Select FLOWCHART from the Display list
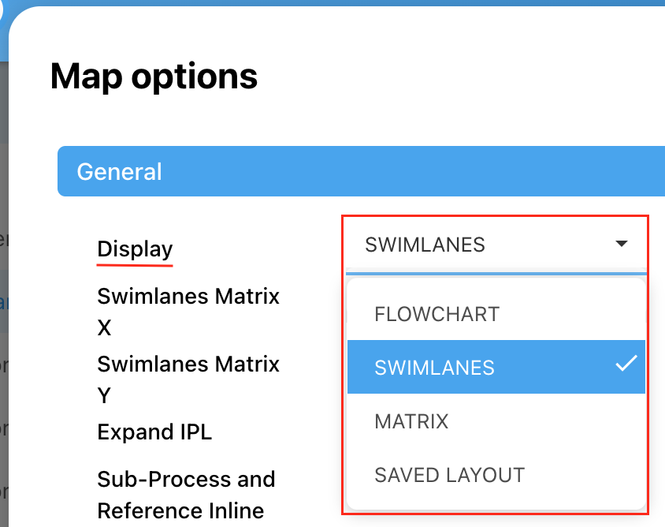Screen dimensions: 665x527 coord(437,314)
